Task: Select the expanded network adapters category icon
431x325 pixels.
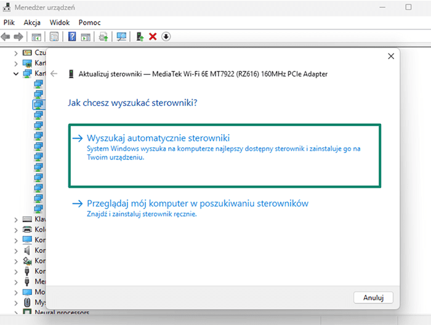Action: 27,74
